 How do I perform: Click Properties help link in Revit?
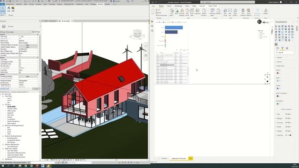5,89
